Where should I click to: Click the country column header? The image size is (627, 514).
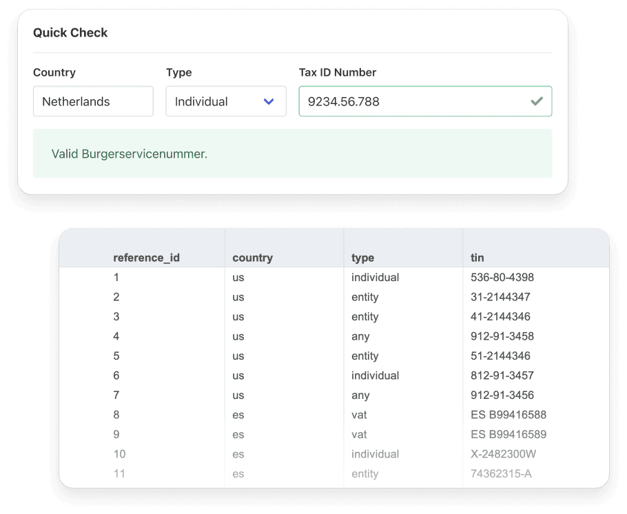click(x=252, y=257)
